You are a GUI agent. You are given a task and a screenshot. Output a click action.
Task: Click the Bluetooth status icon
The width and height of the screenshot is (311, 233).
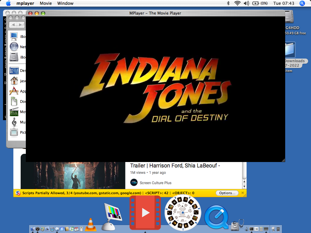(228, 3)
